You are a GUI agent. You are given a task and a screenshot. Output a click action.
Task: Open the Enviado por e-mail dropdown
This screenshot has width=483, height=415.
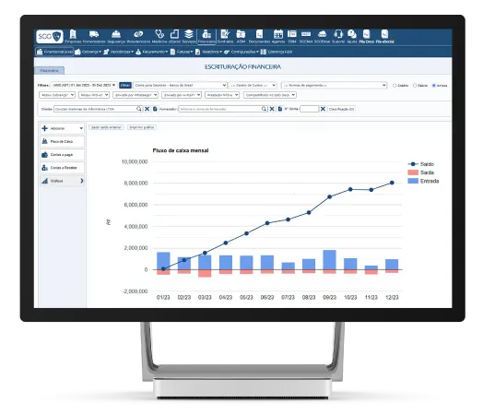pyautogui.click(x=182, y=95)
